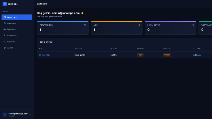Open İş Havuzu in the sidebar

point(17,29)
